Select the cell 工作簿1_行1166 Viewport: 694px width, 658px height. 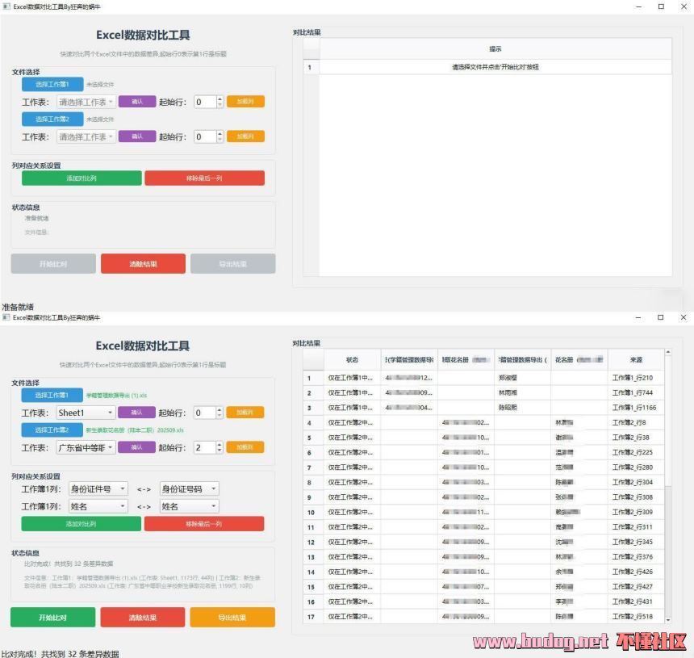(x=636, y=408)
